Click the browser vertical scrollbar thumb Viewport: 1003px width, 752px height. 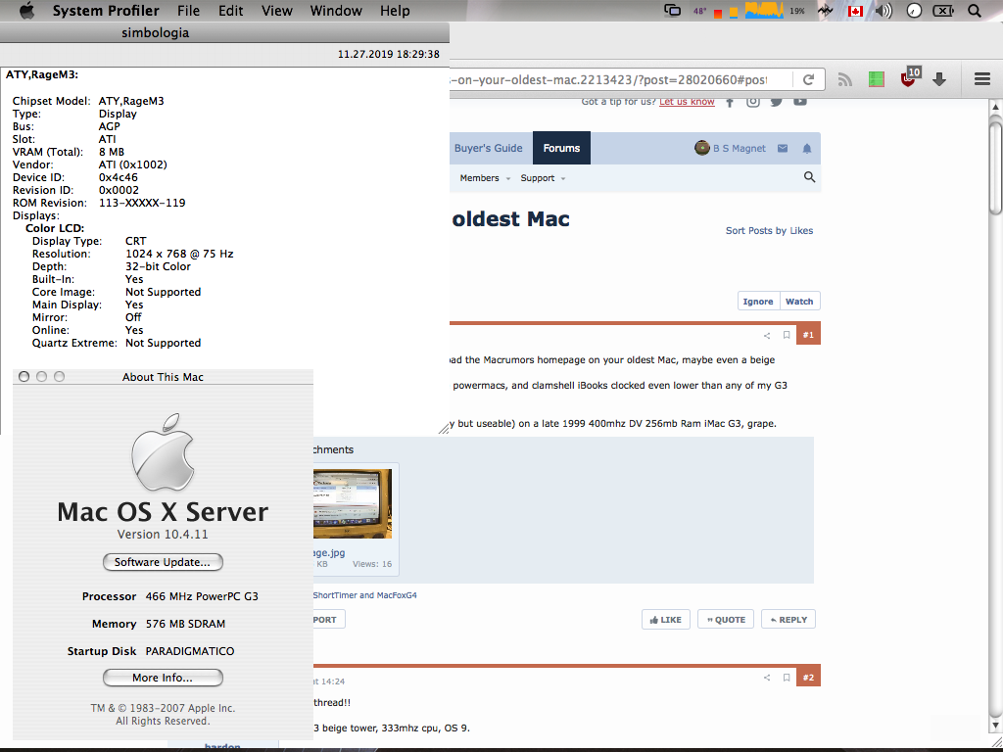pyautogui.click(x=995, y=166)
